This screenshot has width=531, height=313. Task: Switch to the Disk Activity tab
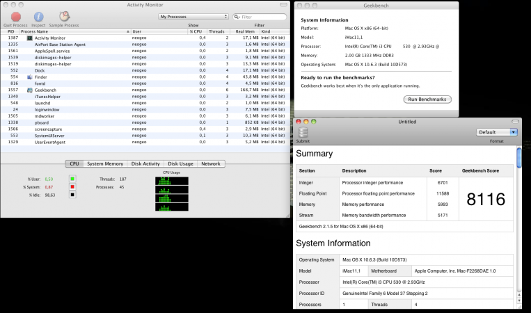click(145, 163)
